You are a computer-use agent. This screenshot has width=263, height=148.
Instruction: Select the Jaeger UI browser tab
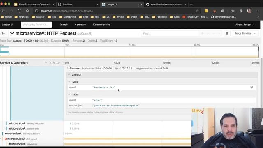pos(122,5)
